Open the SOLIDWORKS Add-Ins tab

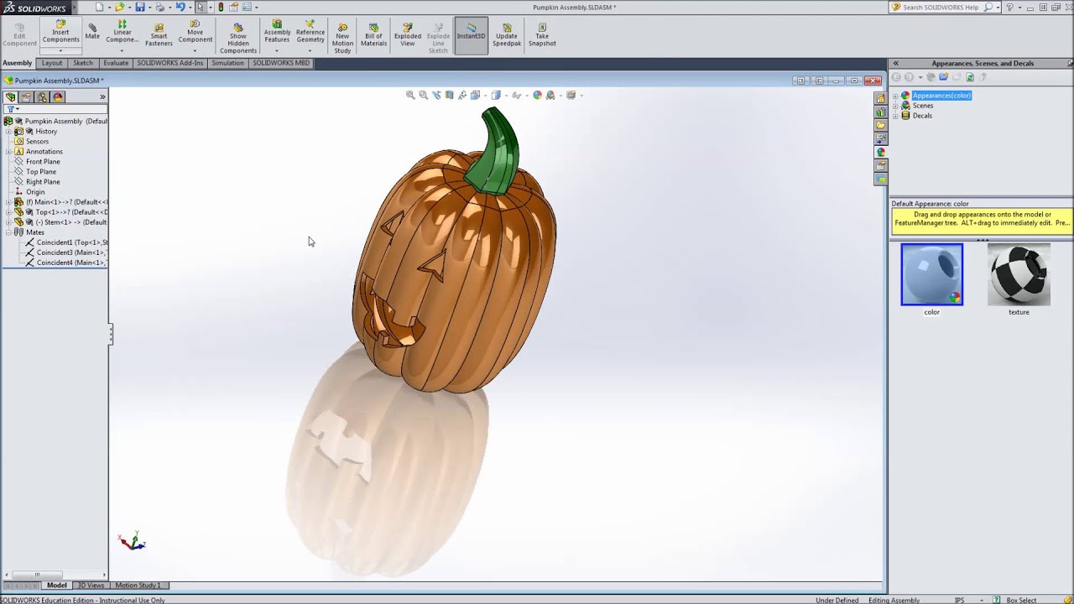[170, 63]
